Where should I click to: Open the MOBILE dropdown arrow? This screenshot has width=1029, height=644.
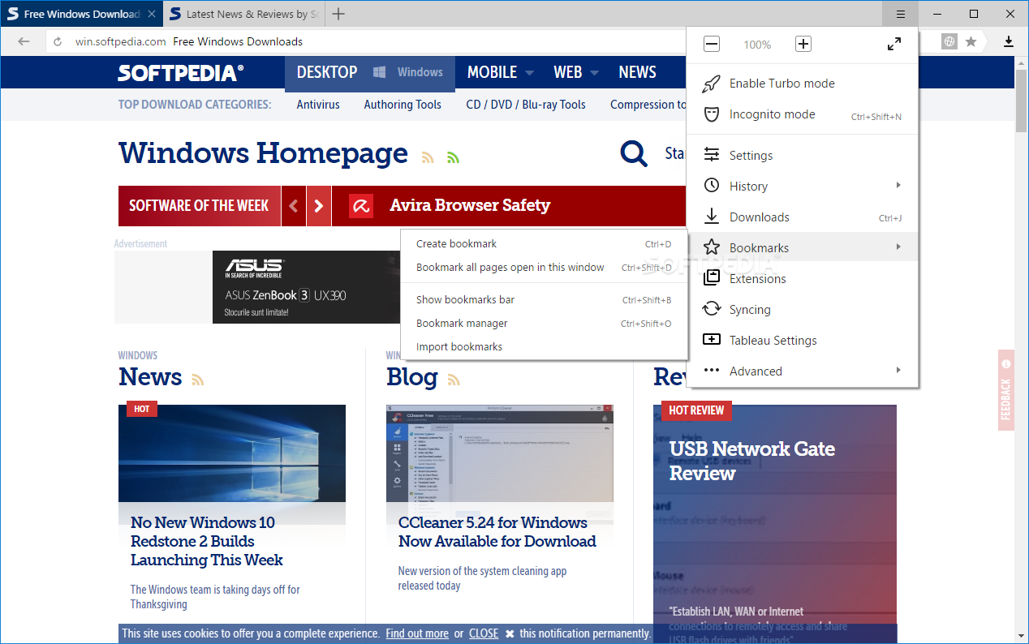tap(529, 73)
